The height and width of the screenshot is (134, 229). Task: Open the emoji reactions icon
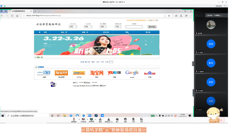click(x=125, y=120)
